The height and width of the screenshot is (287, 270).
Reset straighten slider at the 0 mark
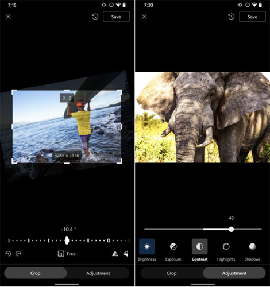(109, 241)
